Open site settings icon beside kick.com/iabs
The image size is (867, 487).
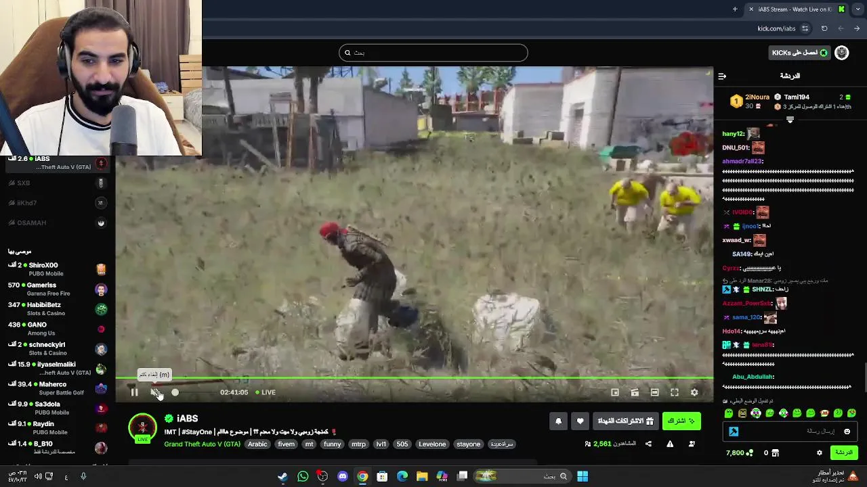(x=805, y=28)
